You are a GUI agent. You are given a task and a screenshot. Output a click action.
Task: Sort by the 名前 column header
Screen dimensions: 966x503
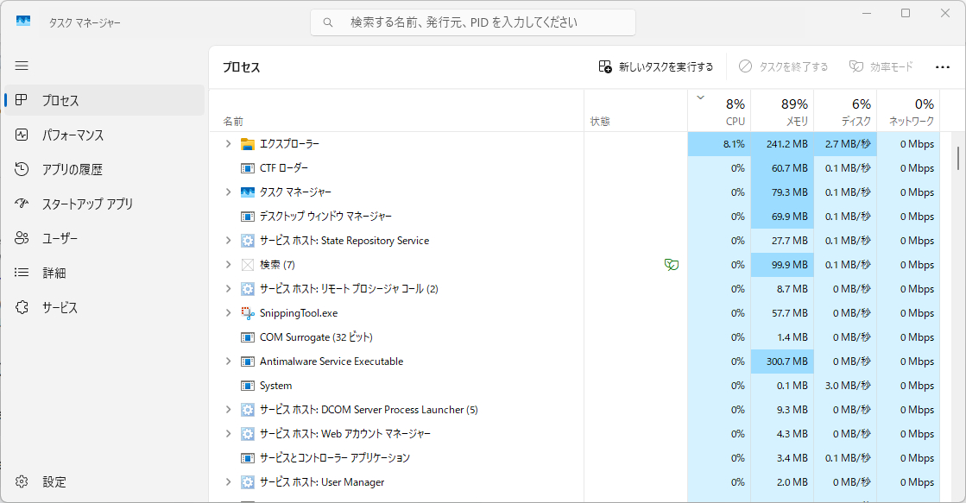click(x=397, y=110)
